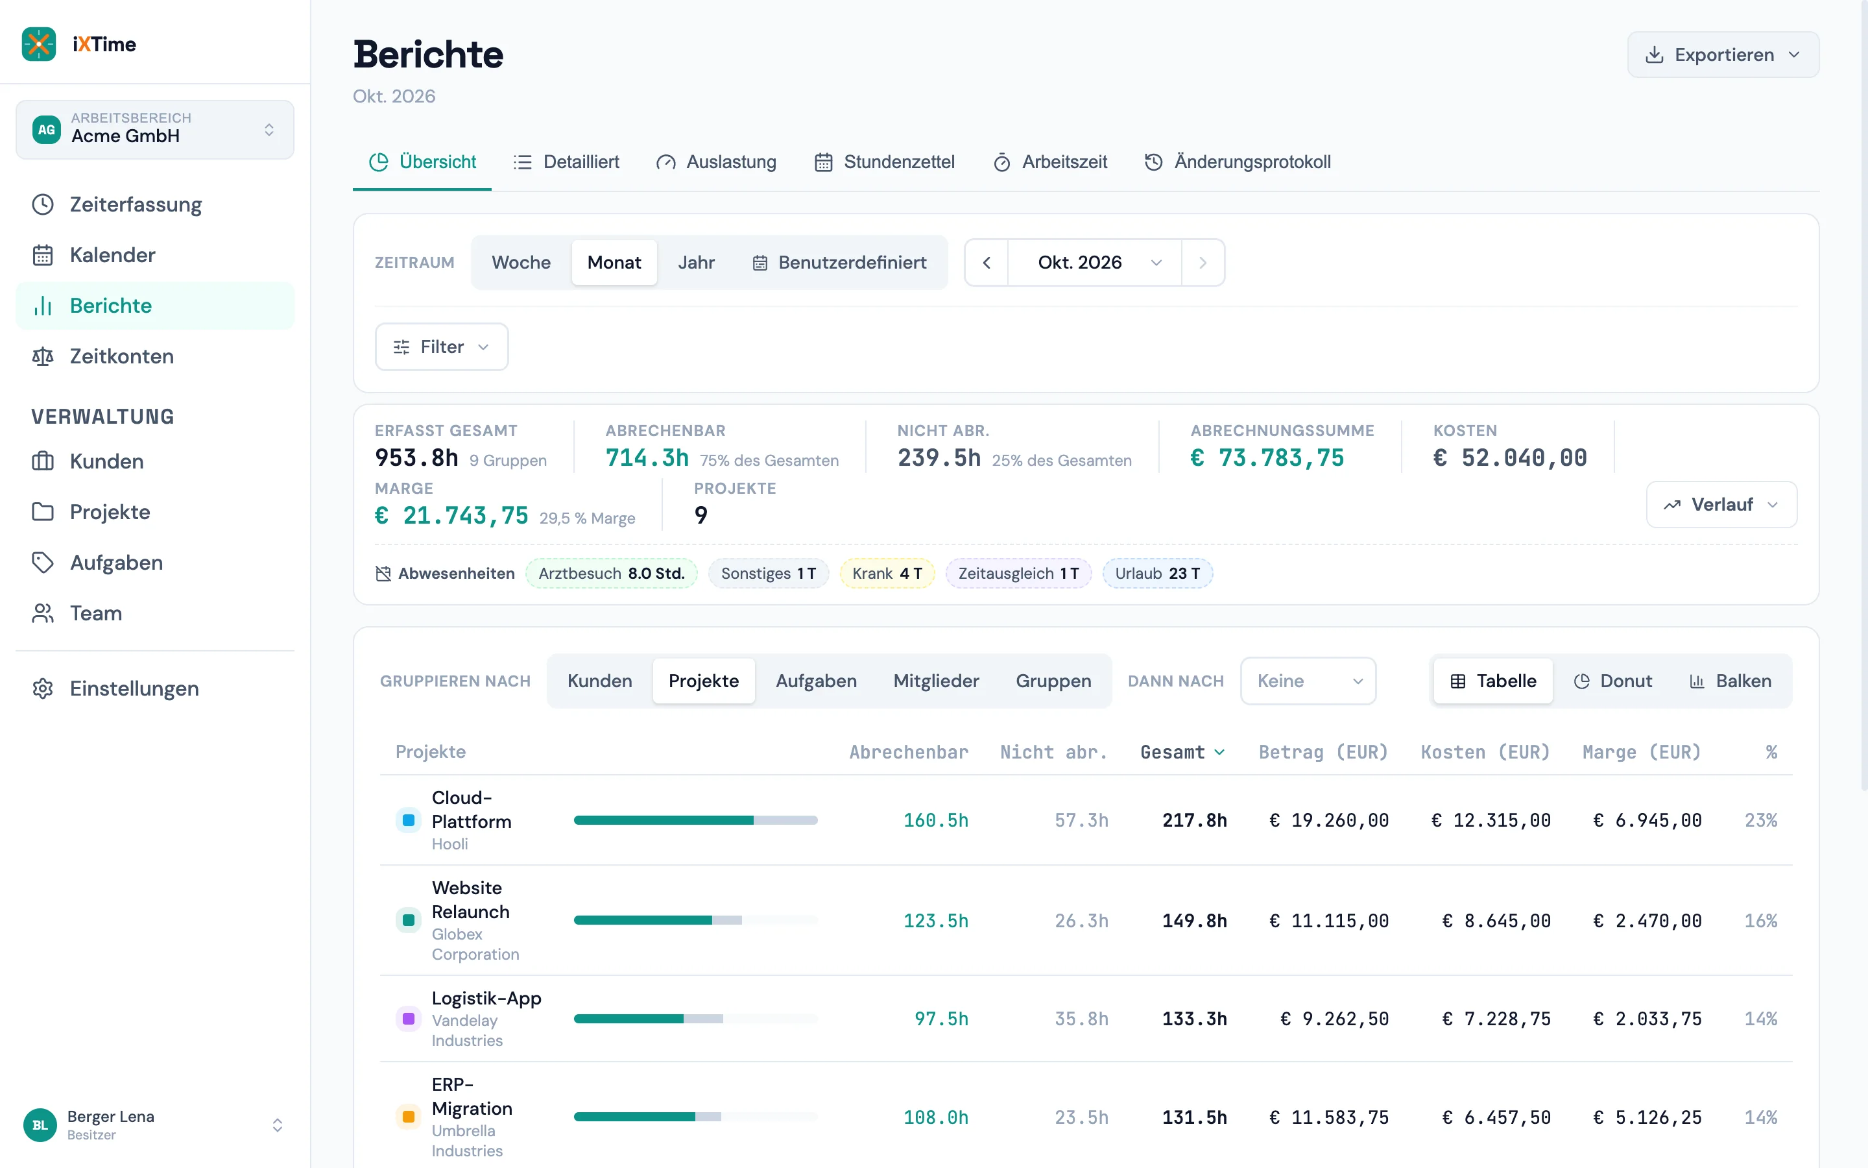1868x1168 pixels.
Task: Open the Verlauf dropdown
Action: (x=1721, y=504)
